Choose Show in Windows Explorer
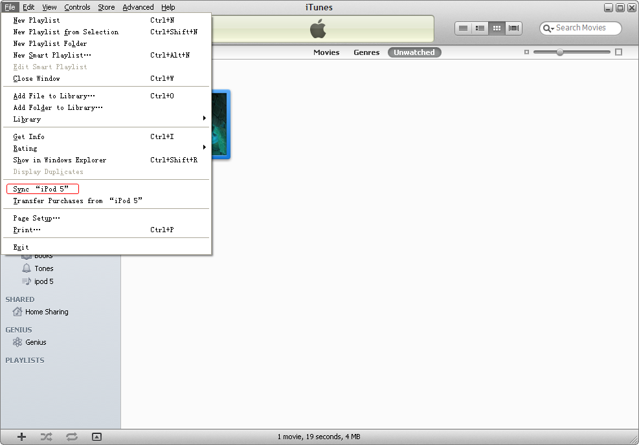639x445 pixels. point(106,160)
